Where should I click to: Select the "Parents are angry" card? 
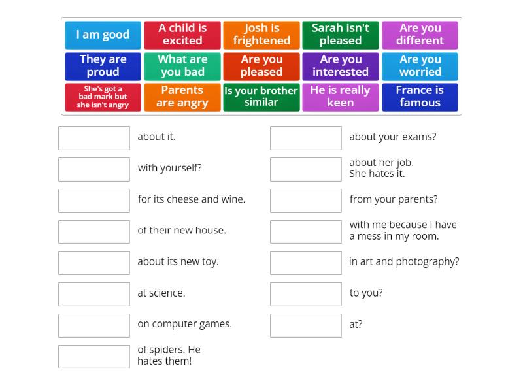coord(182,96)
